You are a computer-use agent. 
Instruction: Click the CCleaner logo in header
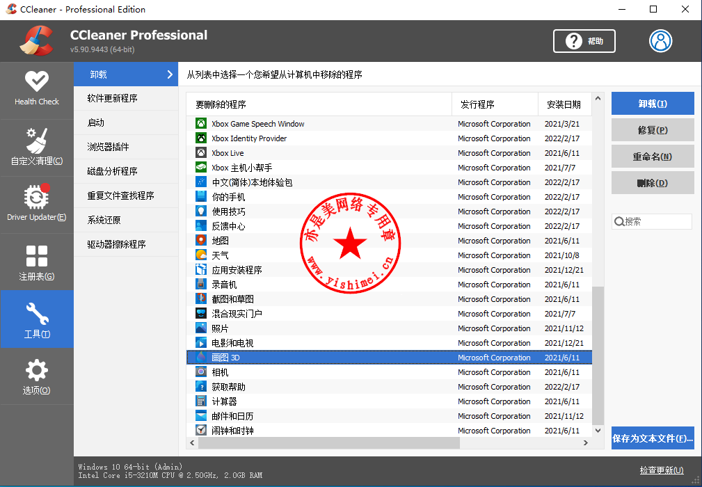coord(37,41)
